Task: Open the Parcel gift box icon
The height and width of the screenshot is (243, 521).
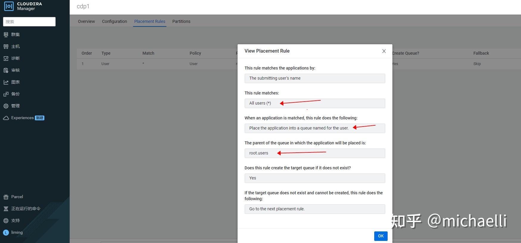Action: (x=6, y=197)
